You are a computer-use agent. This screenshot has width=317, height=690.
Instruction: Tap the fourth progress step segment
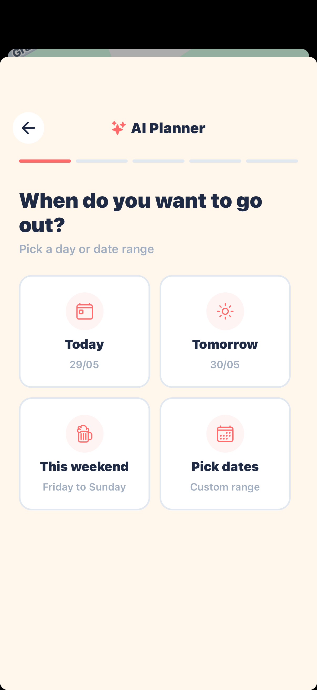coord(215,161)
